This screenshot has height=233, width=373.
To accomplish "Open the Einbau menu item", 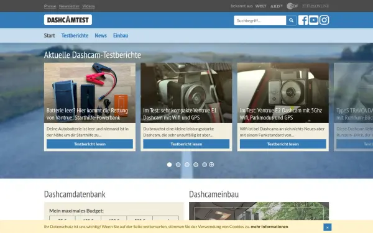I will [121, 35].
